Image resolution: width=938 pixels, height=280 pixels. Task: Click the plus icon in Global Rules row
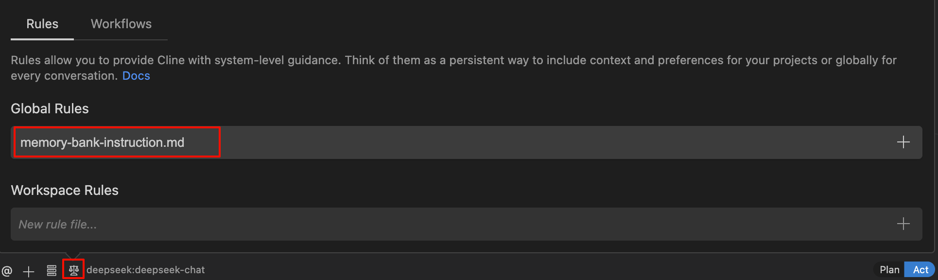coord(903,142)
